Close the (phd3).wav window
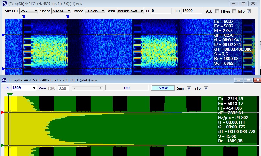The image size is (261, 156). click(x=258, y=80)
